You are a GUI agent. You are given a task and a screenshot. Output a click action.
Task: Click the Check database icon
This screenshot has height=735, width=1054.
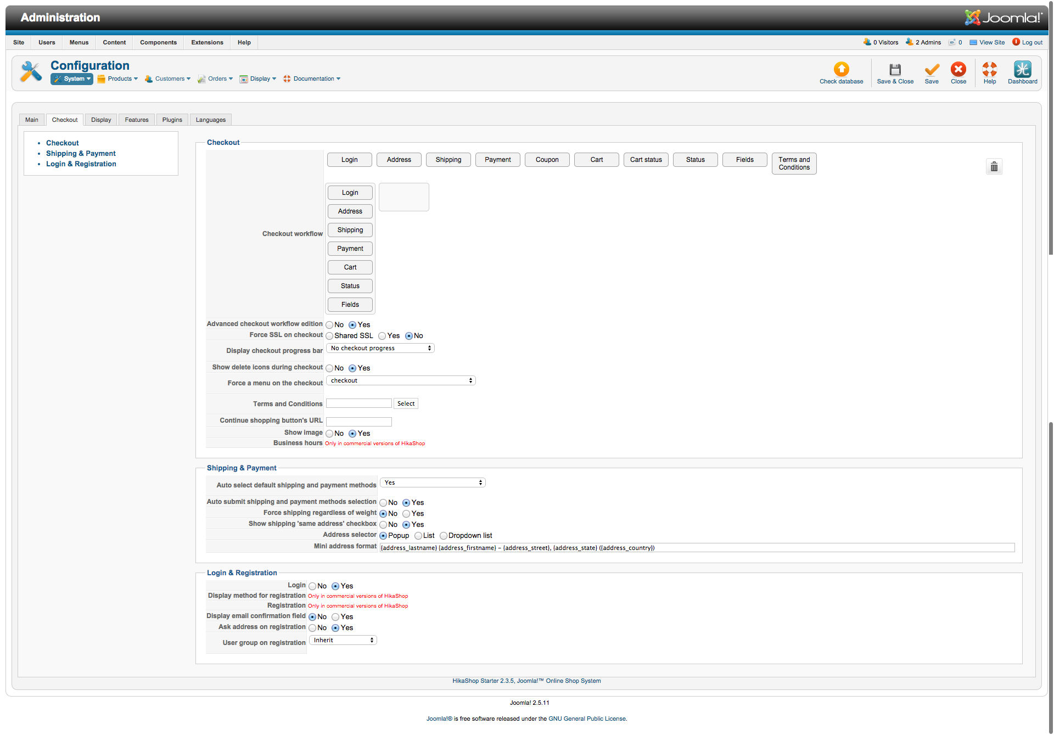(841, 70)
